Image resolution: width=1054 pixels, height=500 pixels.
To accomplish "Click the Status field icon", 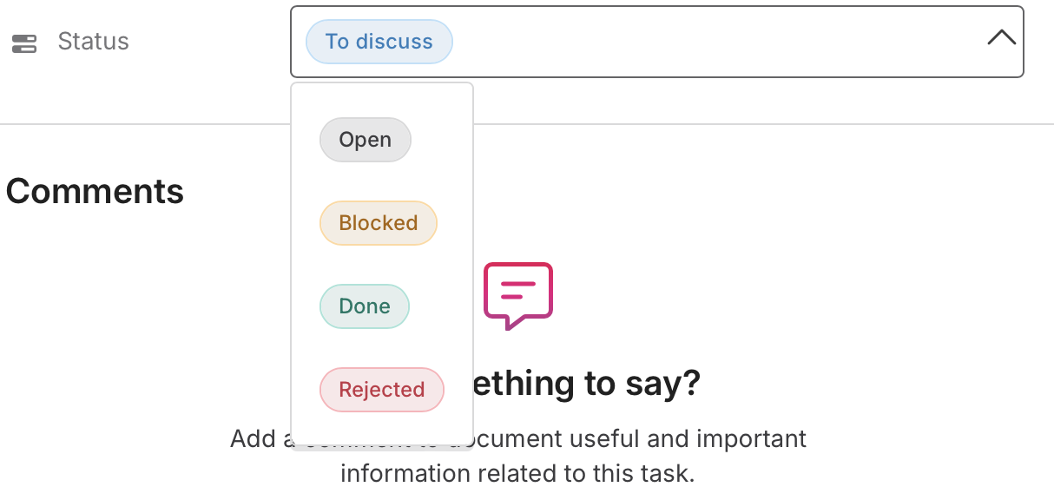I will point(24,43).
